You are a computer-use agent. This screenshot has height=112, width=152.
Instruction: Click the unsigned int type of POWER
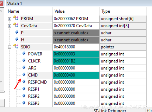pyautogui.click(x=123, y=54)
